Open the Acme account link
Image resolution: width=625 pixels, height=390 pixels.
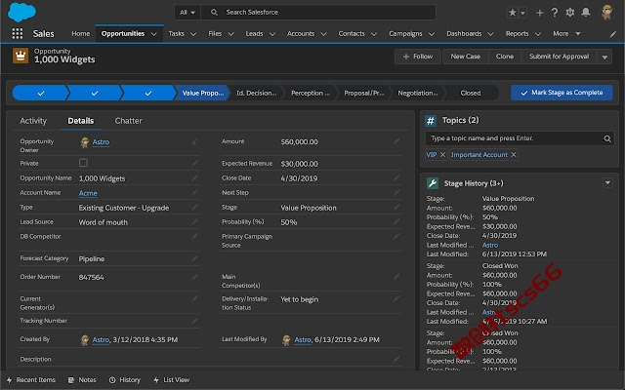[x=88, y=193]
